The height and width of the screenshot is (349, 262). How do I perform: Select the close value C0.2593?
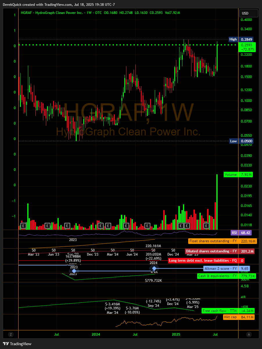tap(156, 13)
